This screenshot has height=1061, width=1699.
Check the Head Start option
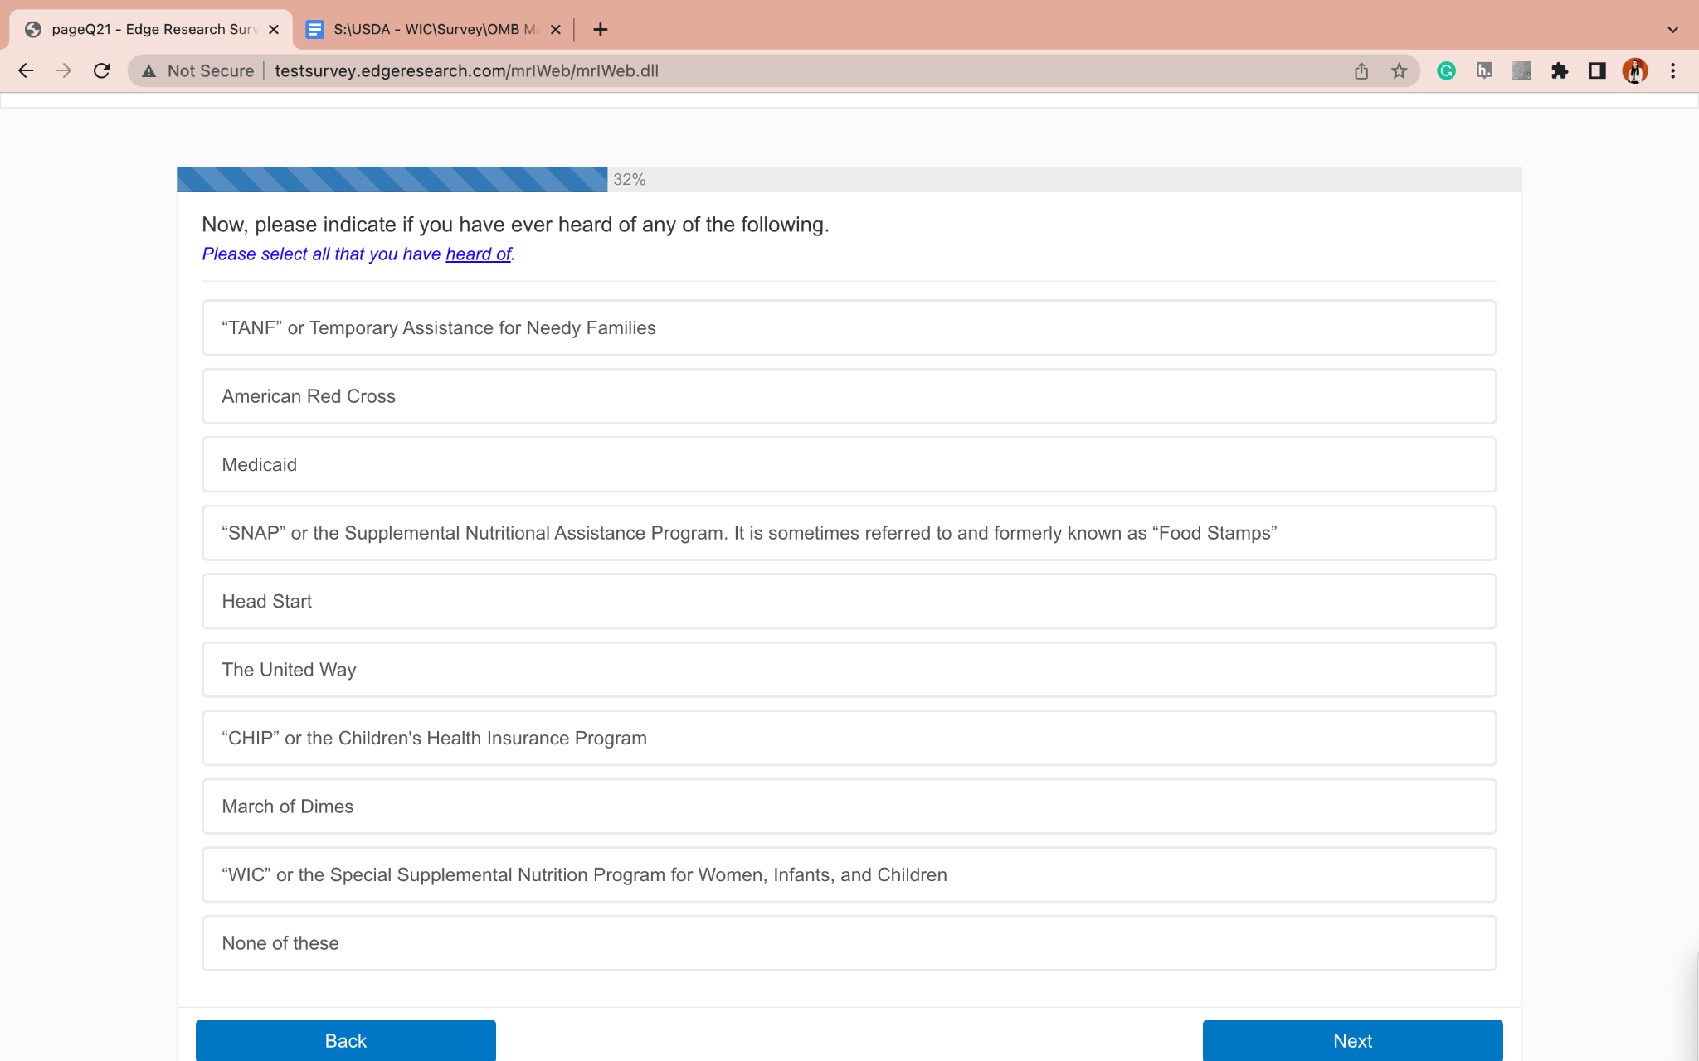coord(848,601)
